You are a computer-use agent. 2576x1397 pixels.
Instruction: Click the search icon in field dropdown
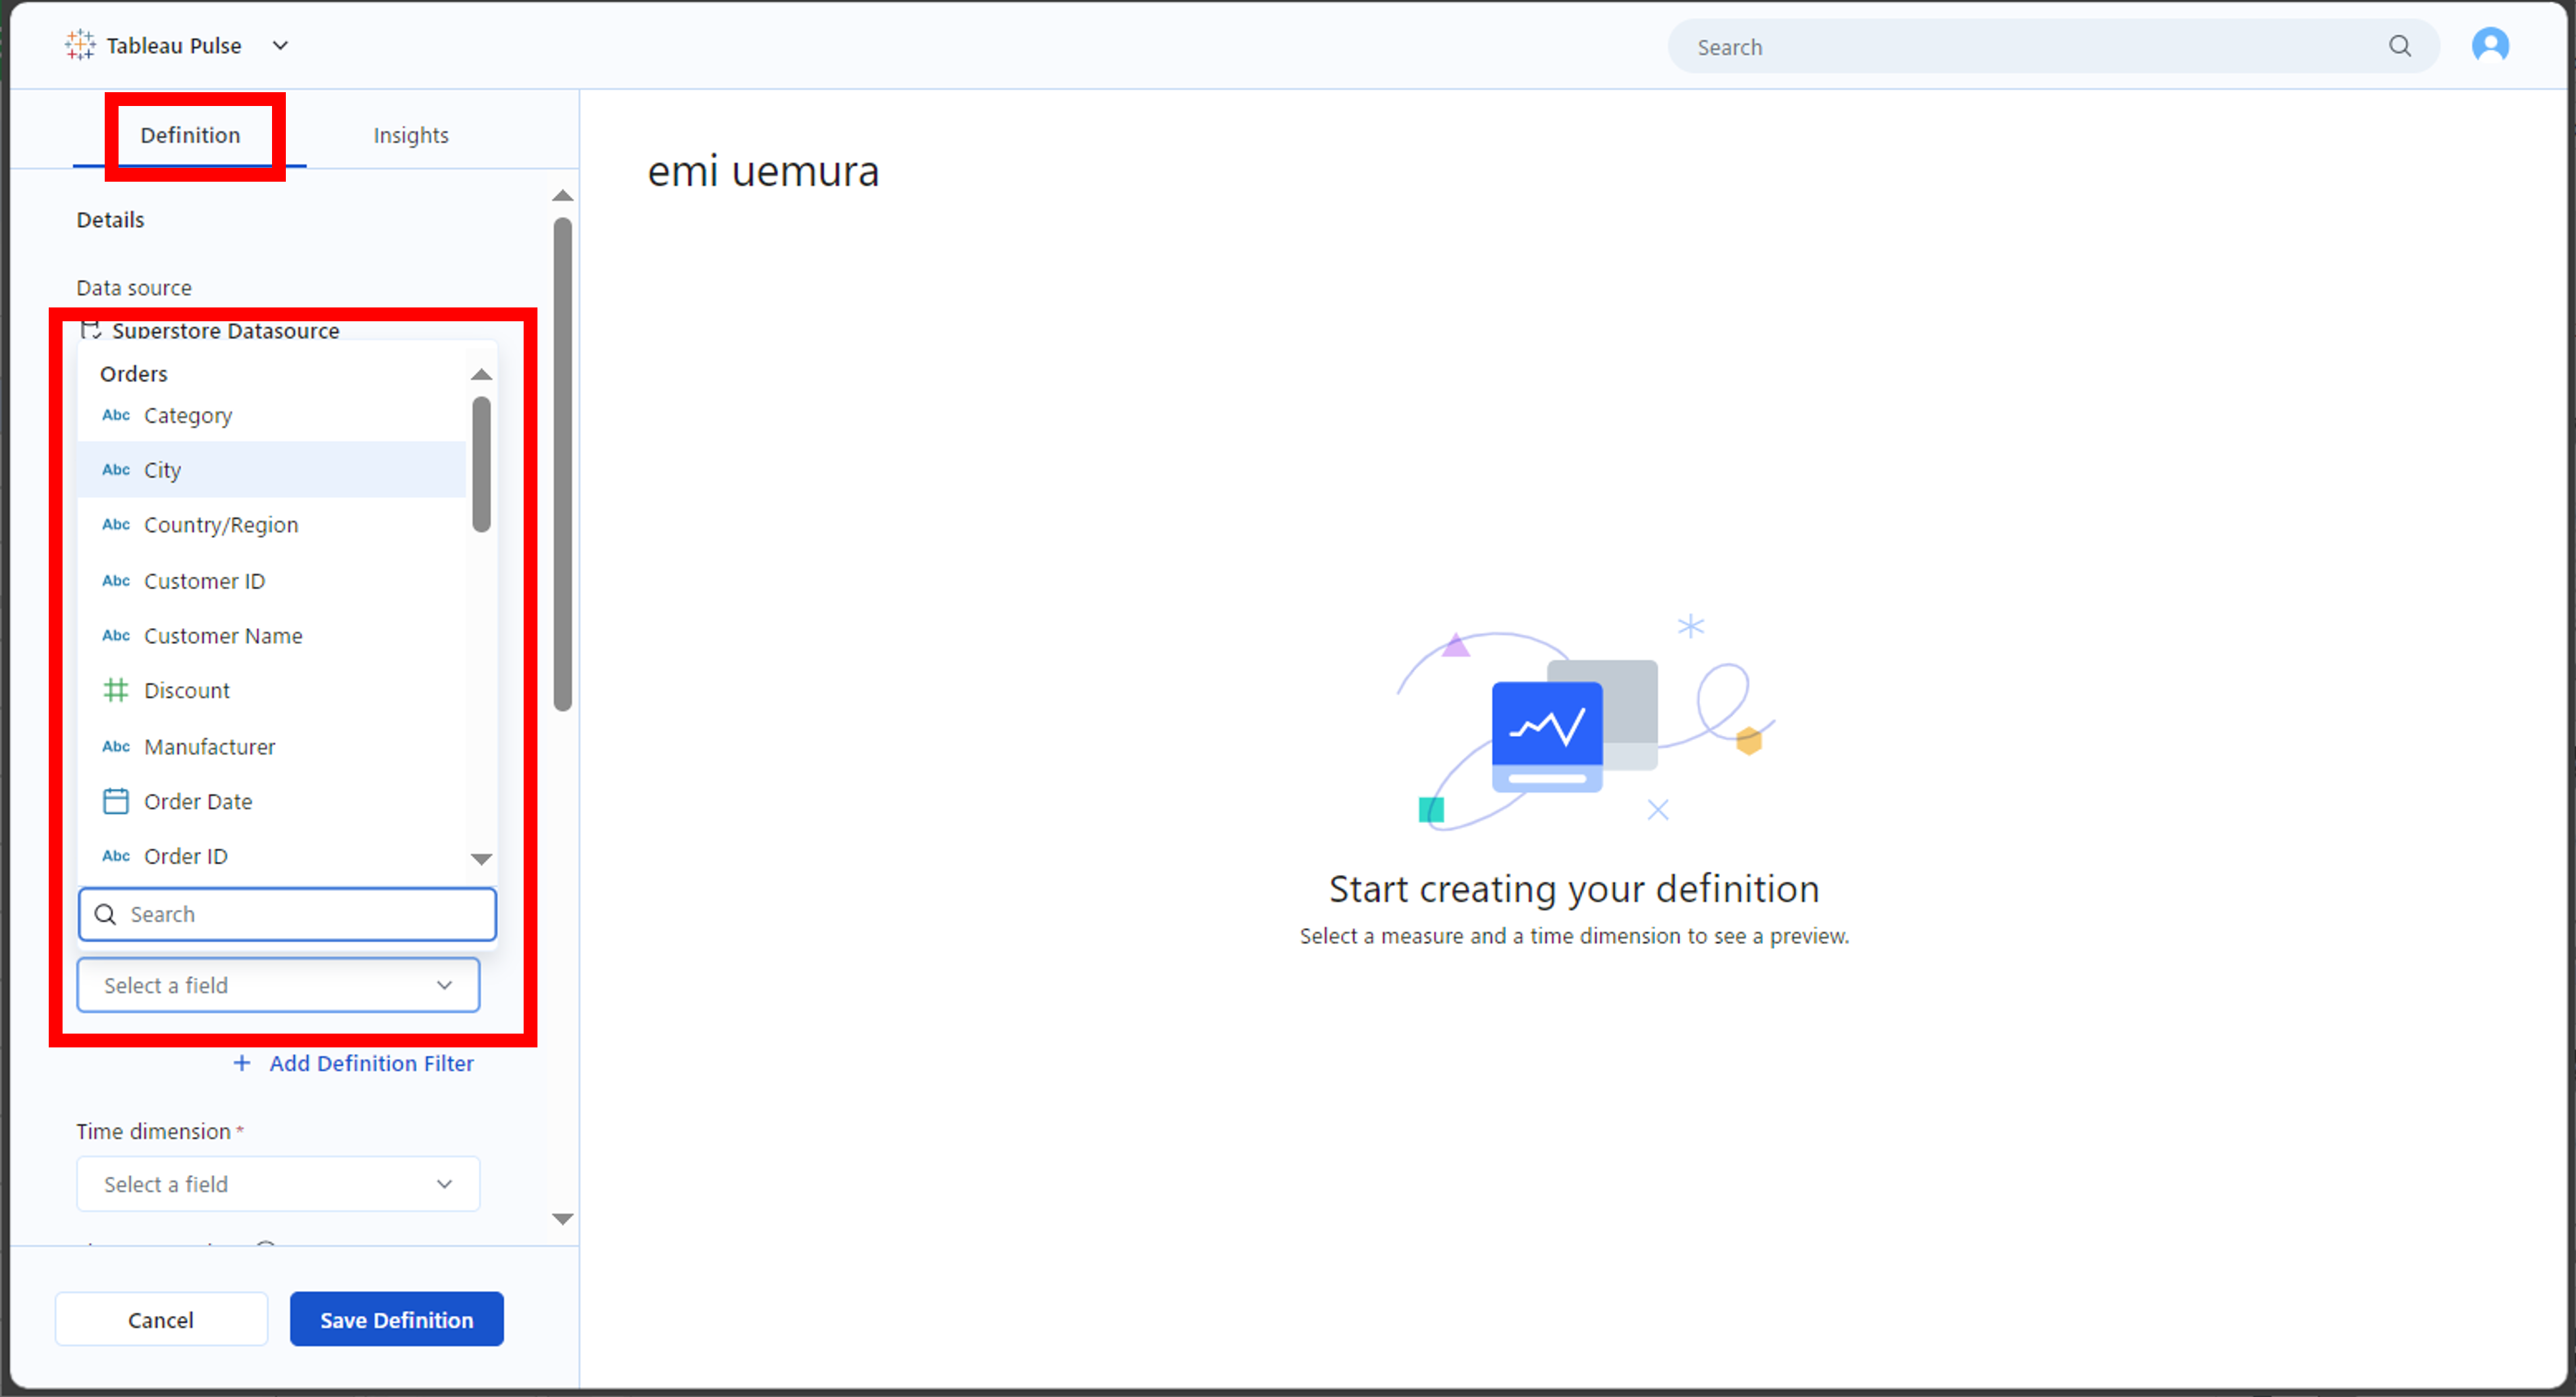click(x=105, y=914)
